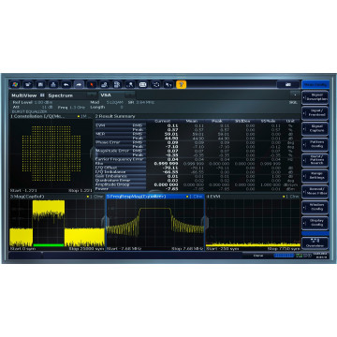Image resolution: width=337 pixels, height=337 pixels.
Task: Click the Freq setting in channel bar
Action: pyautogui.click(x=71, y=107)
